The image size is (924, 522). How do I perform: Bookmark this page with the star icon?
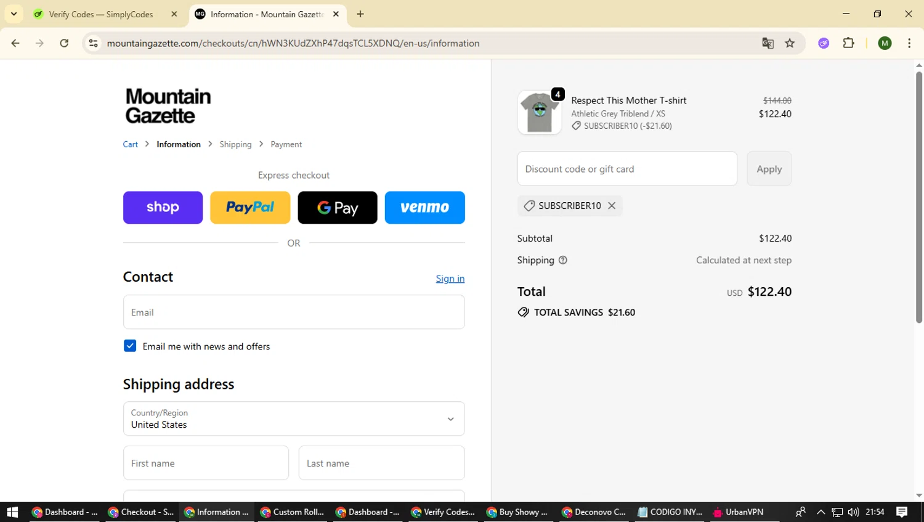click(790, 43)
